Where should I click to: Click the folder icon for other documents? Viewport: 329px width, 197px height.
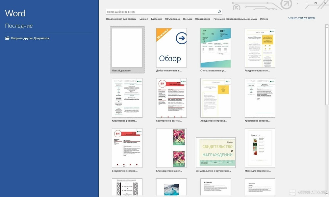[7, 38]
